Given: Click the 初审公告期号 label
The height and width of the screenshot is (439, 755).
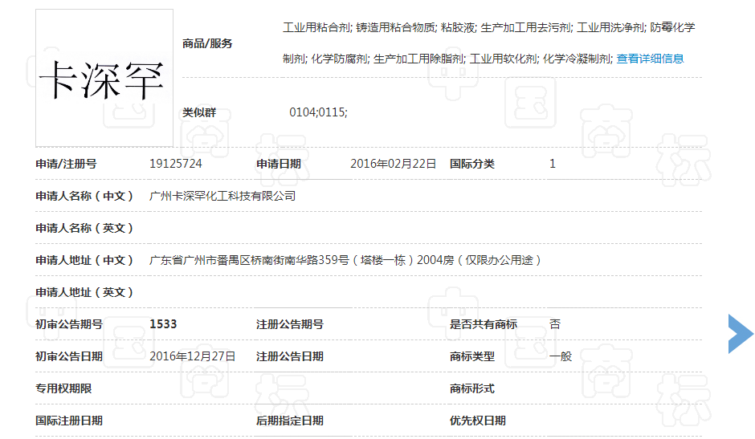Looking at the screenshot, I should point(69,324).
